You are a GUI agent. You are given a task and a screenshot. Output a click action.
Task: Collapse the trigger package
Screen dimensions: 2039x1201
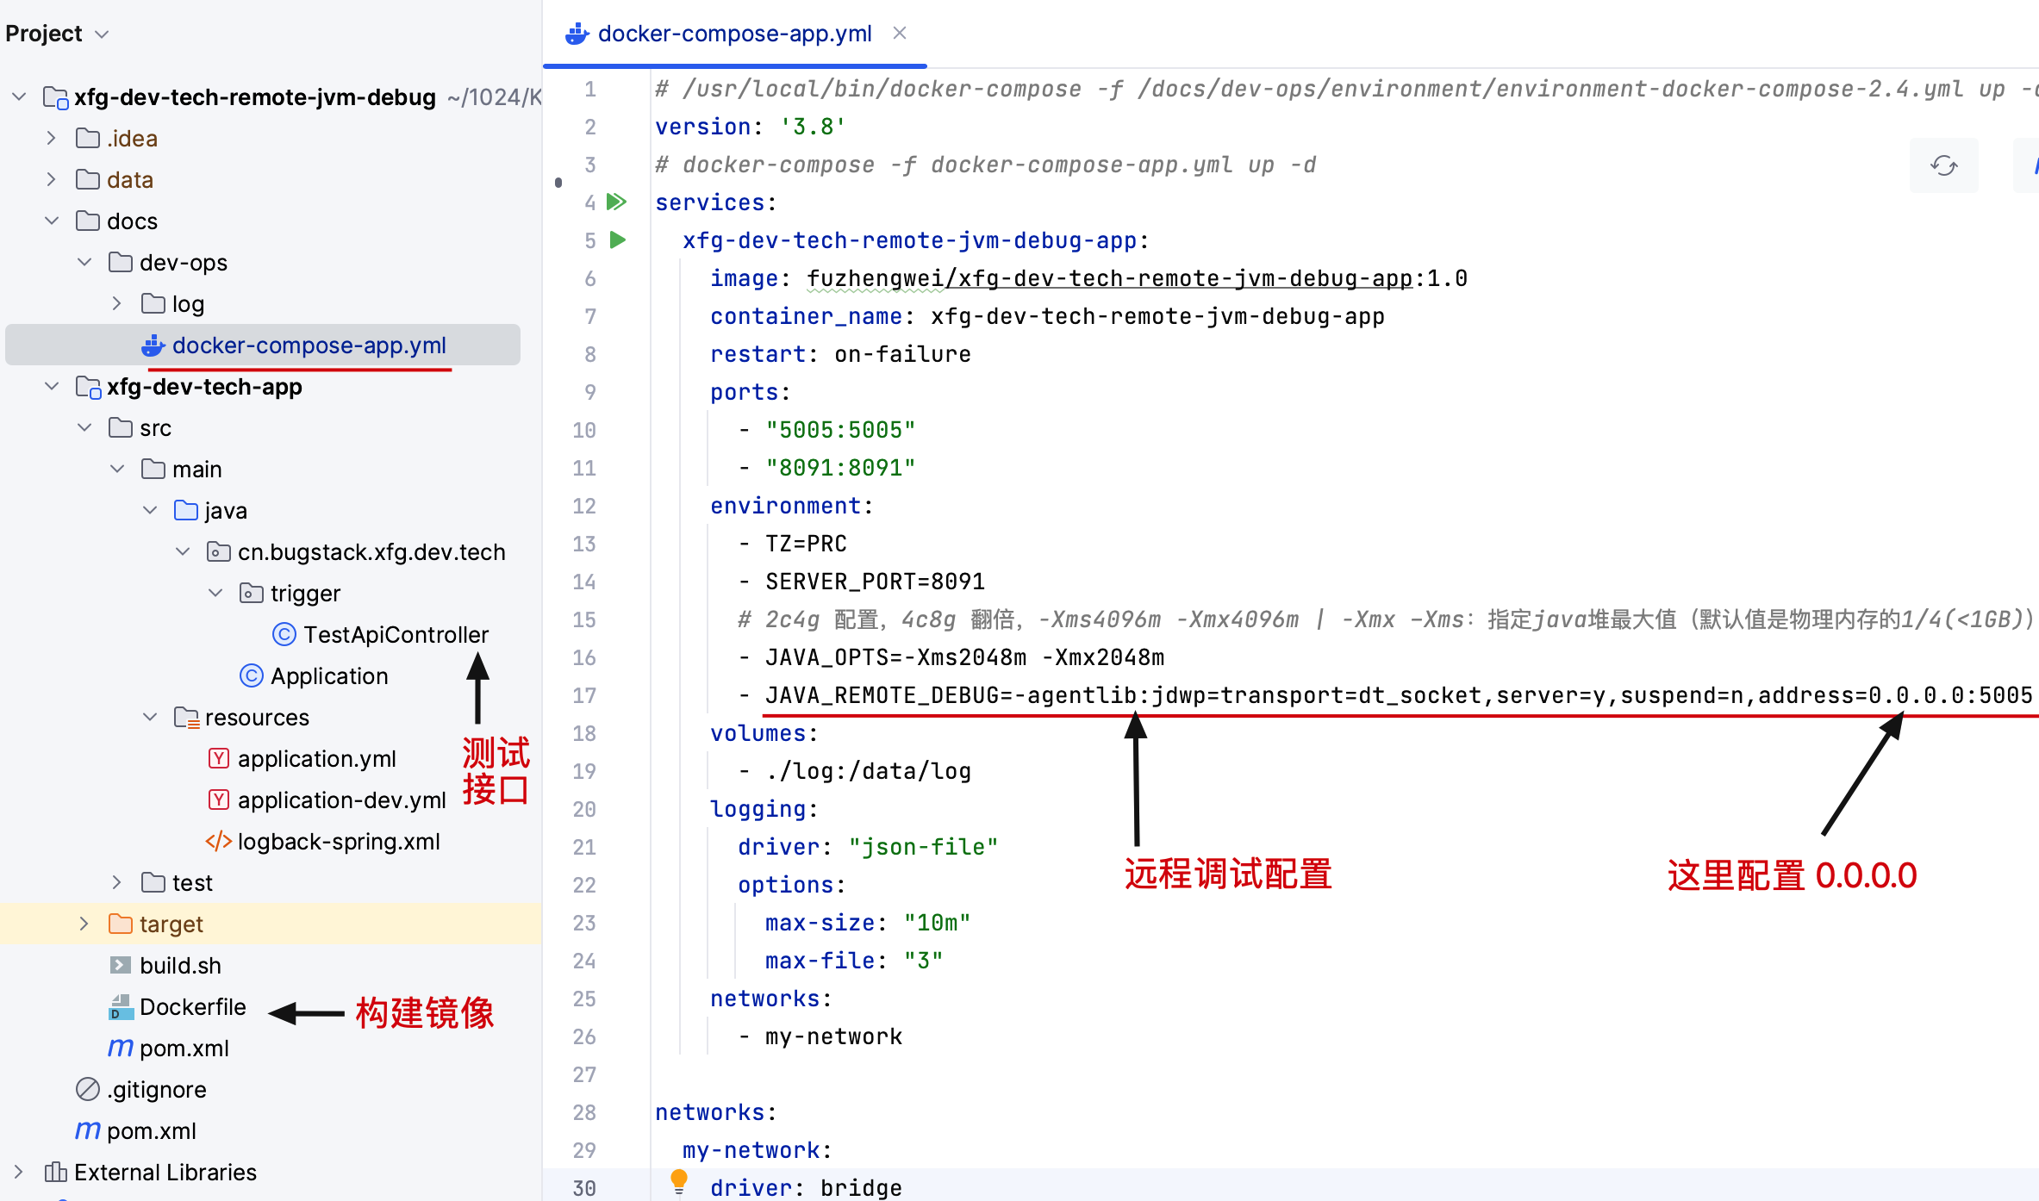tap(215, 593)
